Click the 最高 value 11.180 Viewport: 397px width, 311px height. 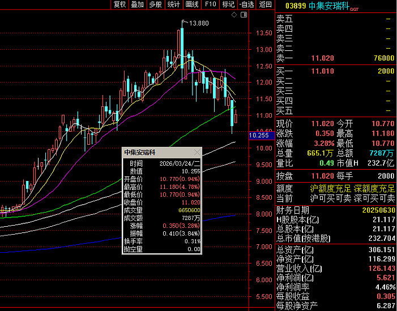[x=383, y=133]
